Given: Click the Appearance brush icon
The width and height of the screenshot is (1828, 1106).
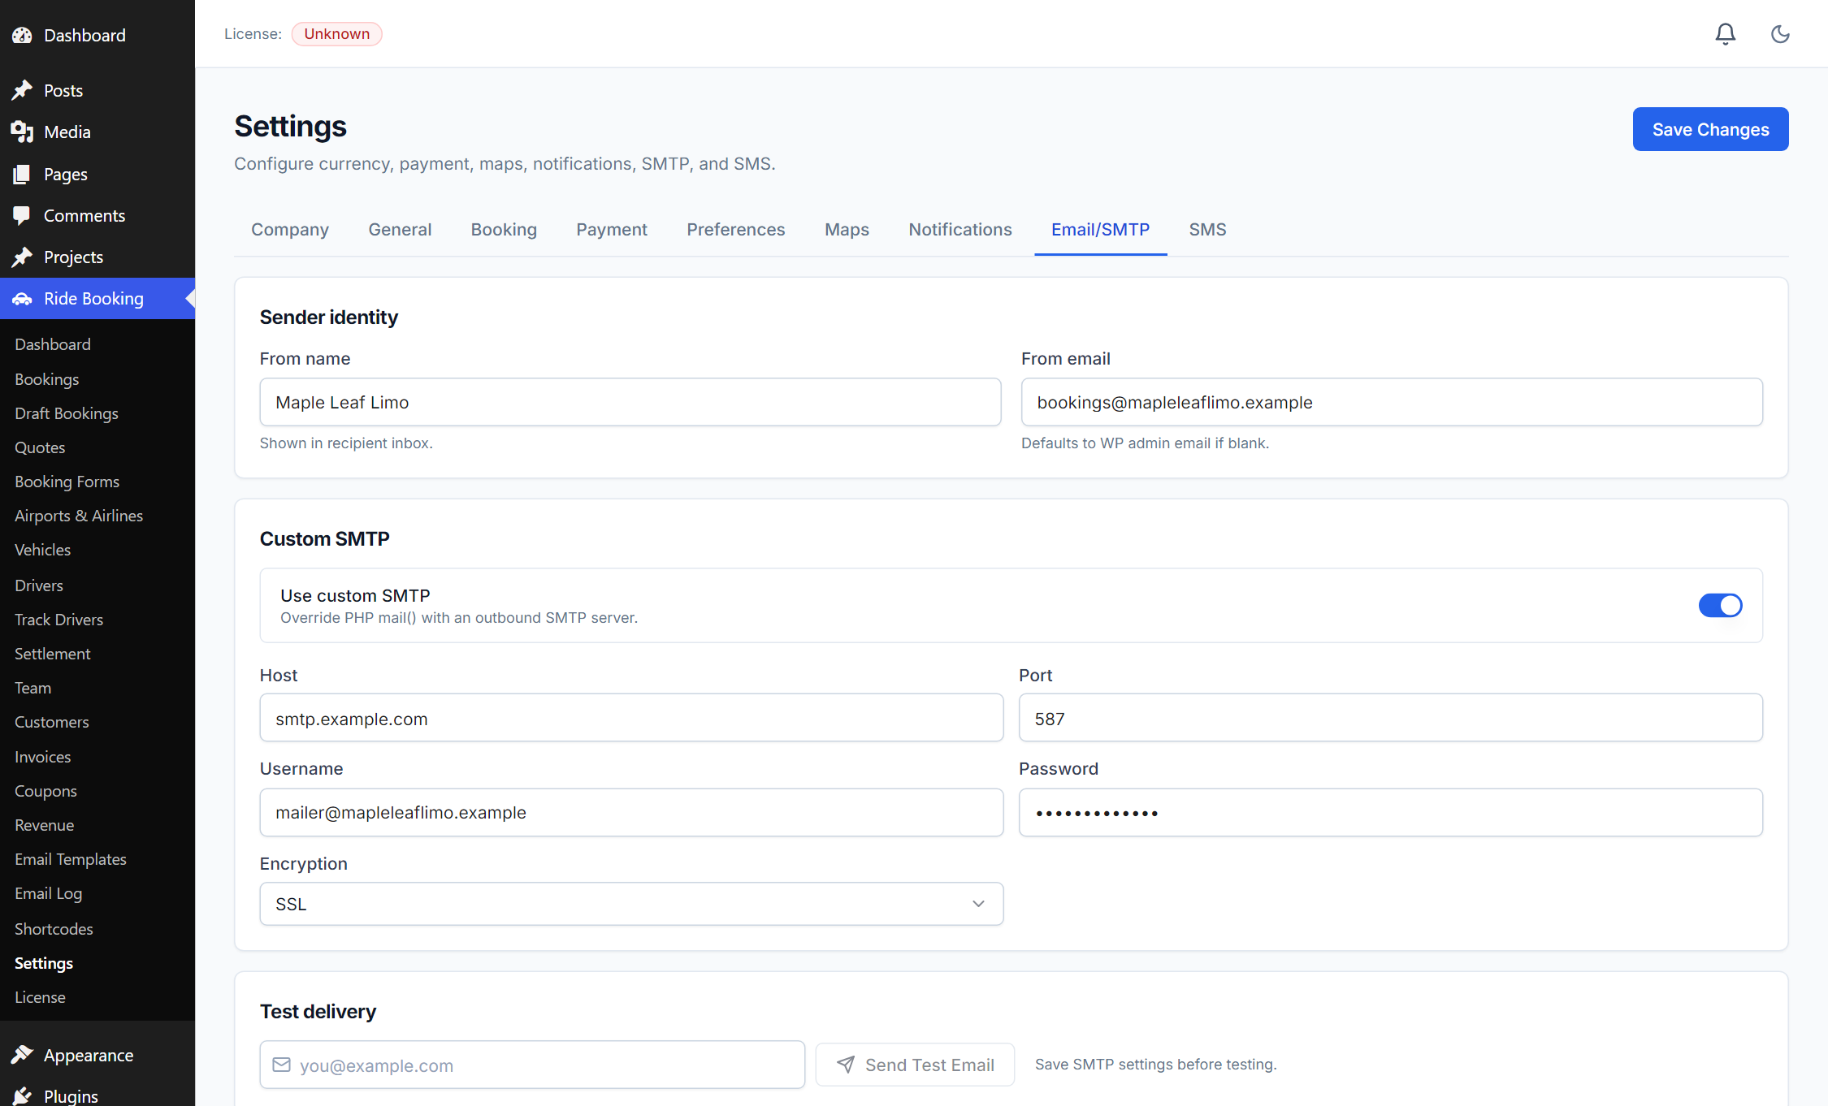Looking at the screenshot, I should [x=22, y=1055].
